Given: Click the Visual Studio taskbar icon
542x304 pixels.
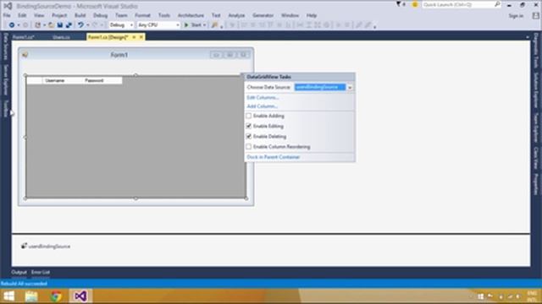Looking at the screenshot, I should [80, 296].
